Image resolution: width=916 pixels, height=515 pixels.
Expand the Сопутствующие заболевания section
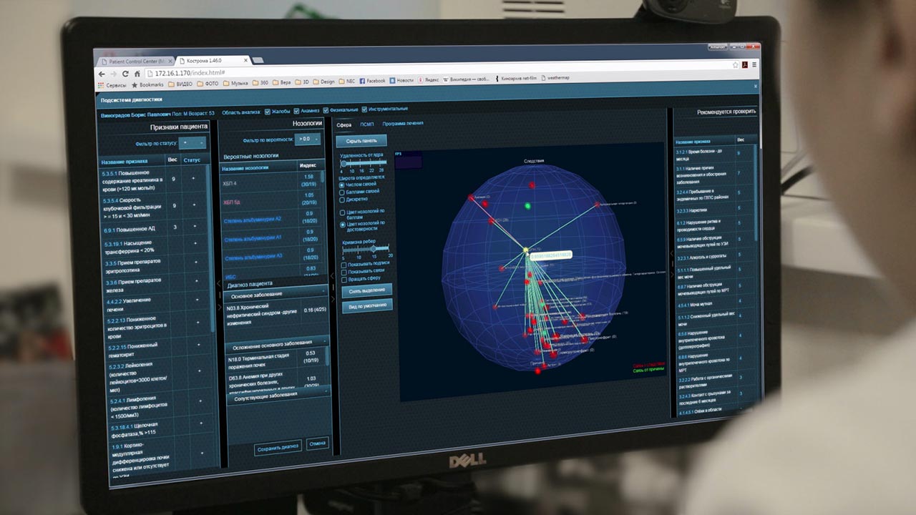click(x=278, y=395)
